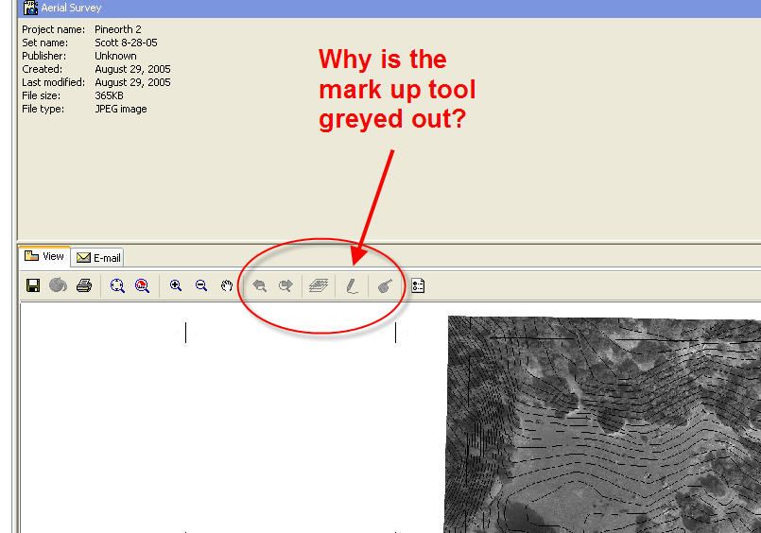This screenshot has width=761, height=533.
Task: Select the zoom-to-fit magnifier icon
Action: coord(117,285)
